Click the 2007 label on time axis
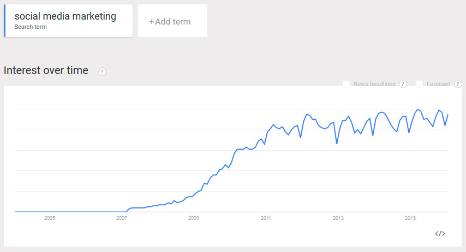Screen dimensions: 466x252 point(122,218)
